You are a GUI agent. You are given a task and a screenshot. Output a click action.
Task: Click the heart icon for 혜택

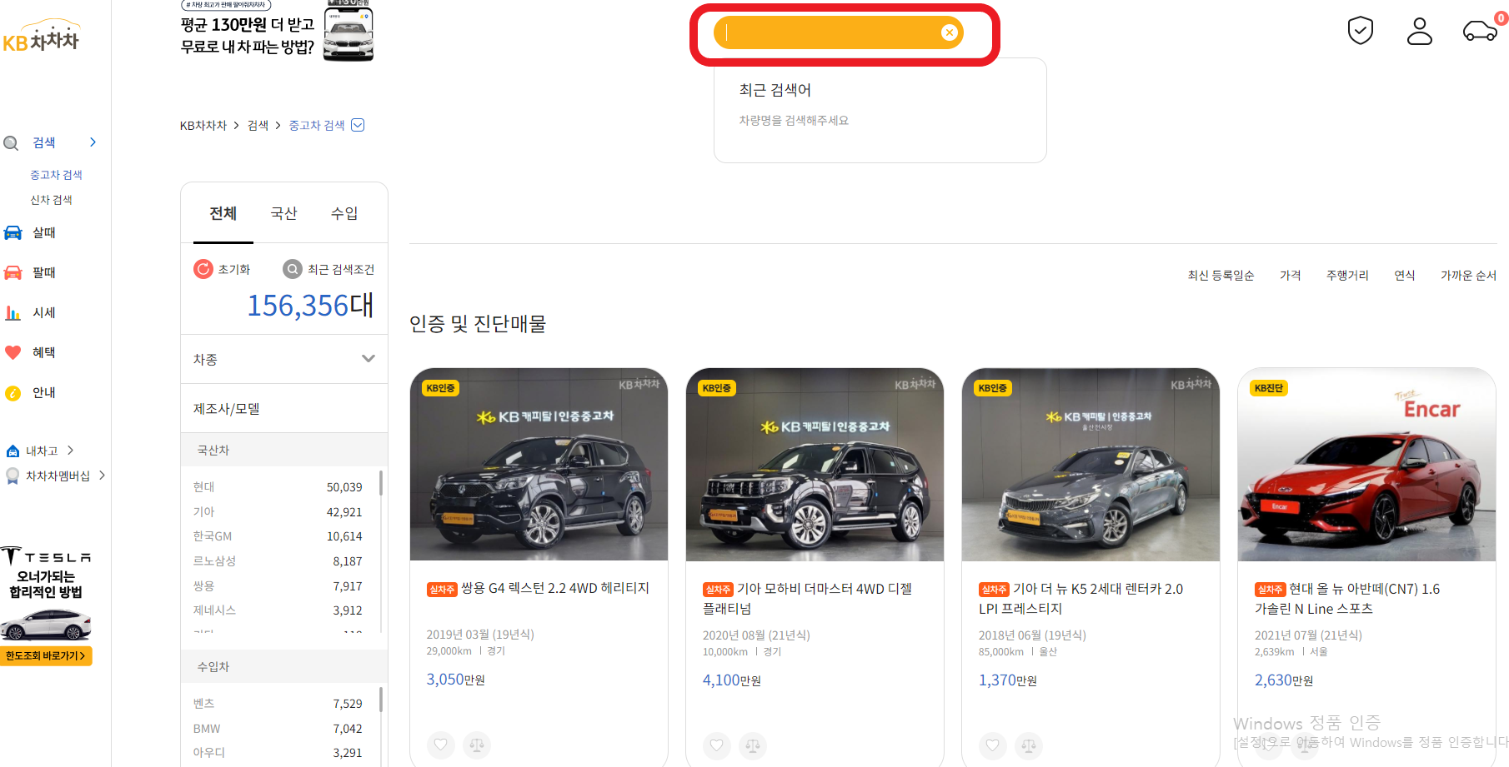13,352
